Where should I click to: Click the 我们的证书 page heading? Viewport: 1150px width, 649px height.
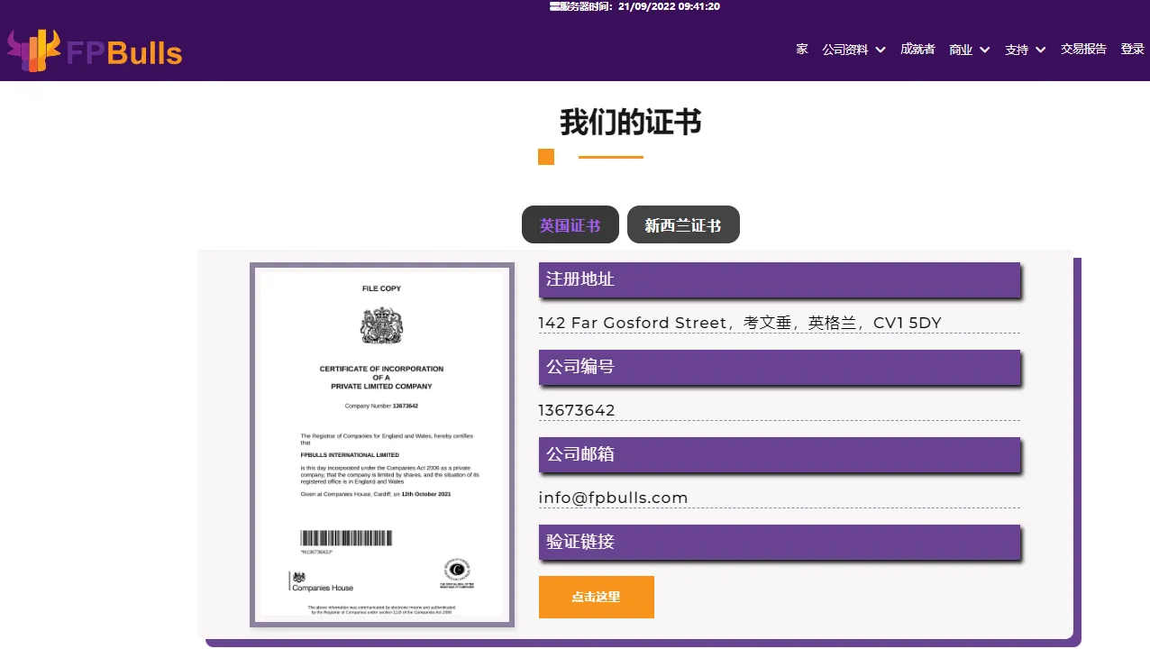click(631, 122)
